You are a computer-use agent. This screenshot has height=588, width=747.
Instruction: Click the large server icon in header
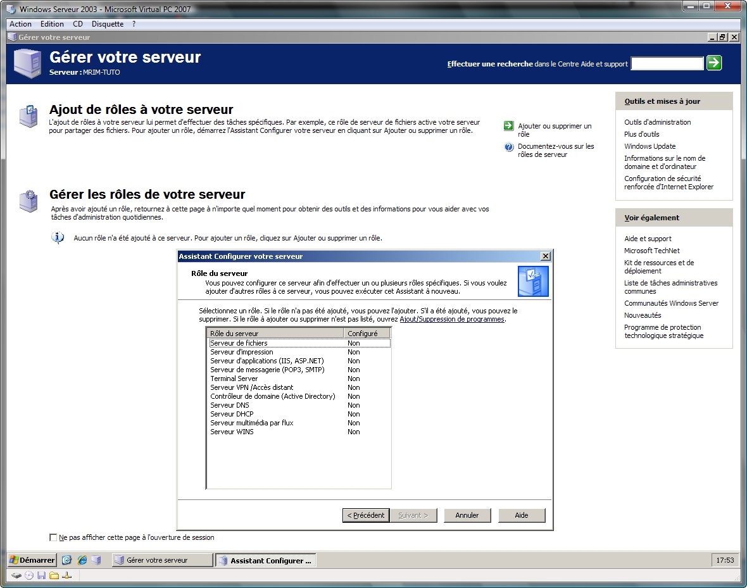tap(28, 63)
